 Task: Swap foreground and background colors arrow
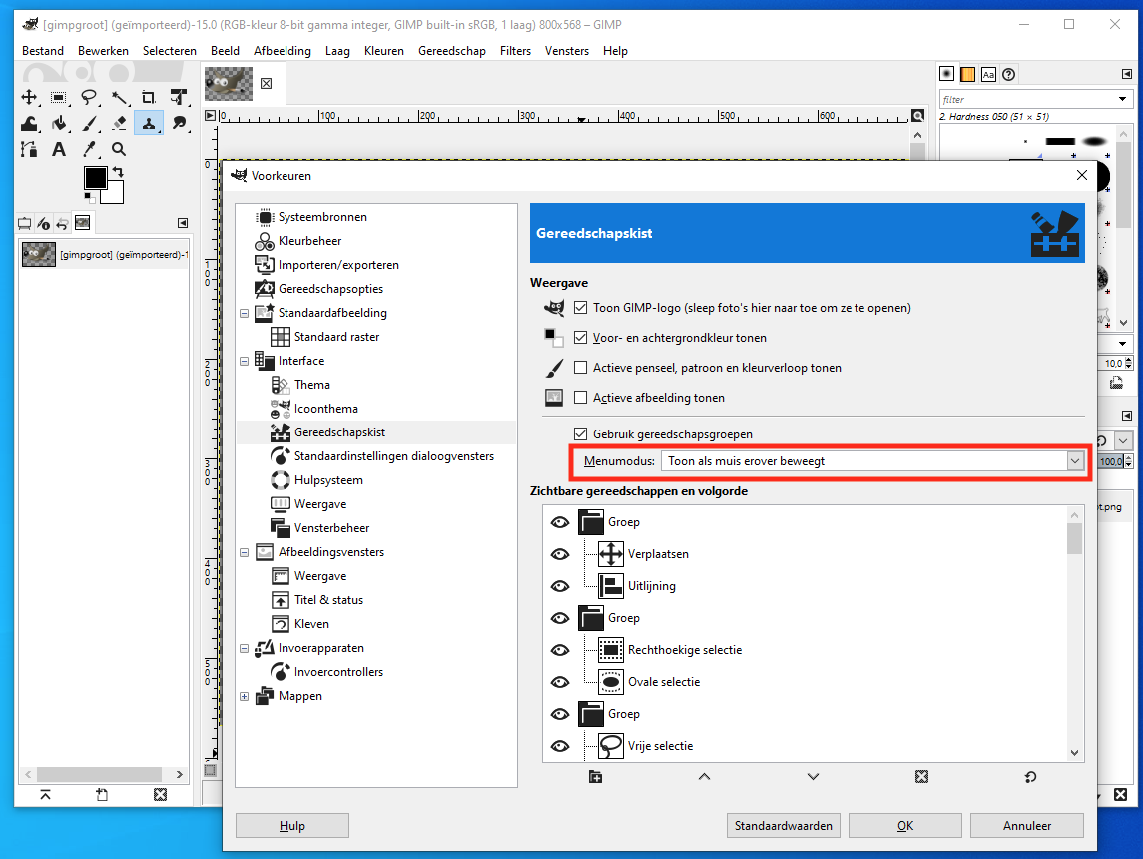click(118, 173)
